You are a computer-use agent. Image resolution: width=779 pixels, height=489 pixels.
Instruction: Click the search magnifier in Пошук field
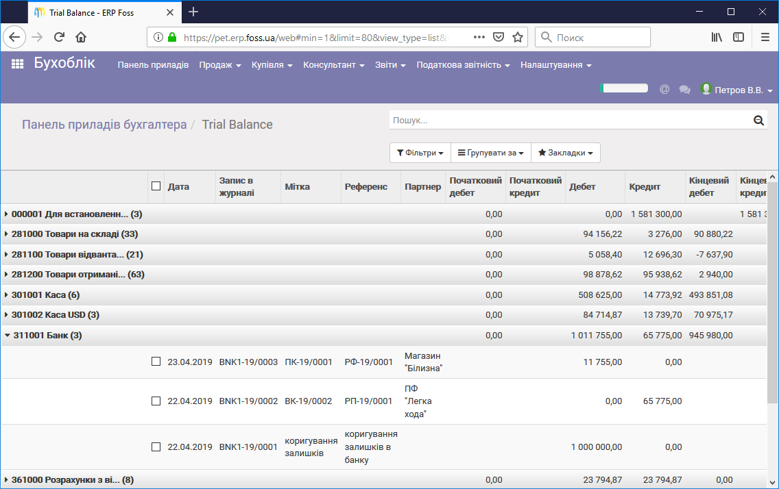click(758, 120)
